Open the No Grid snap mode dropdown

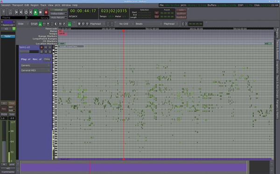point(125,24)
